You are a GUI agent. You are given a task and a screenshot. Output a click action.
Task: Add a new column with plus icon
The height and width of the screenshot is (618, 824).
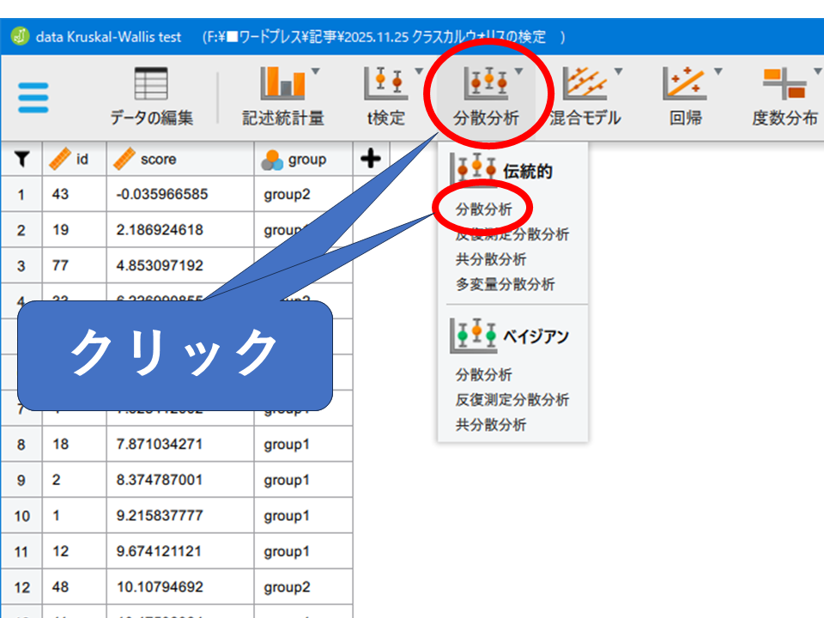[x=372, y=159]
